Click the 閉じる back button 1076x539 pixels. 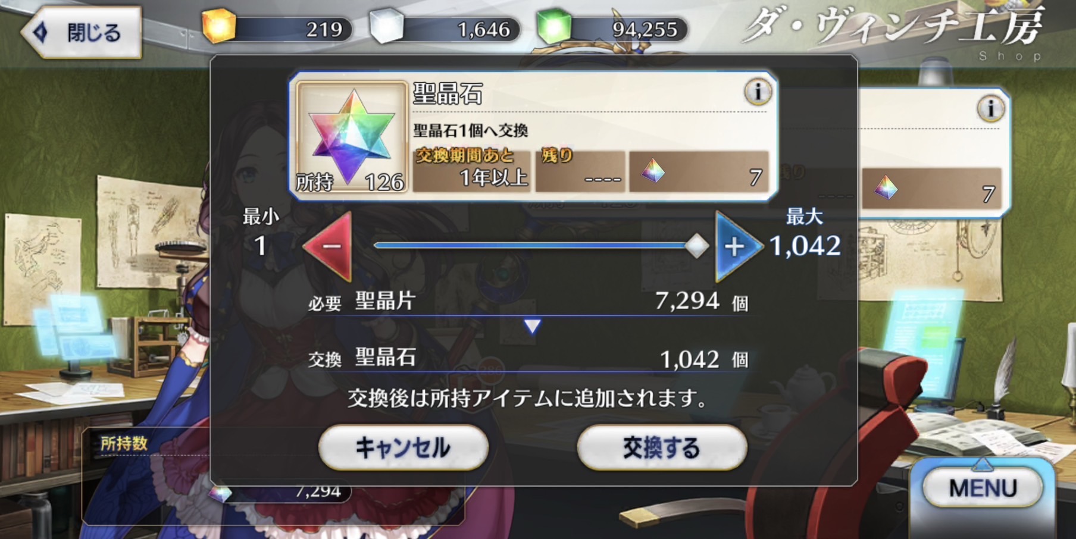coord(82,33)
